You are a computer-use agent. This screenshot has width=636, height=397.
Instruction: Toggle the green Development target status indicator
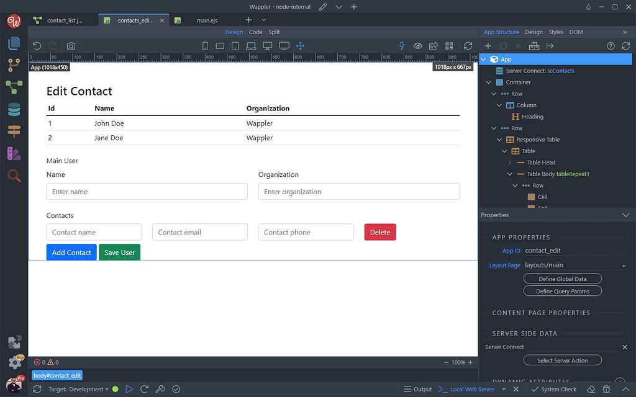pyautogui.click(x=115, y=389)
